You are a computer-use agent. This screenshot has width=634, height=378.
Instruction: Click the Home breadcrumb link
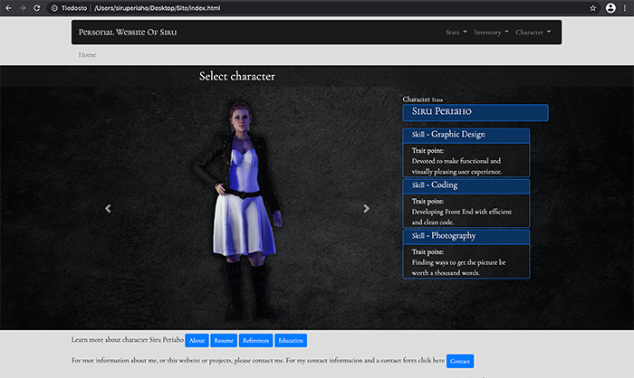(x=87, y=55)
